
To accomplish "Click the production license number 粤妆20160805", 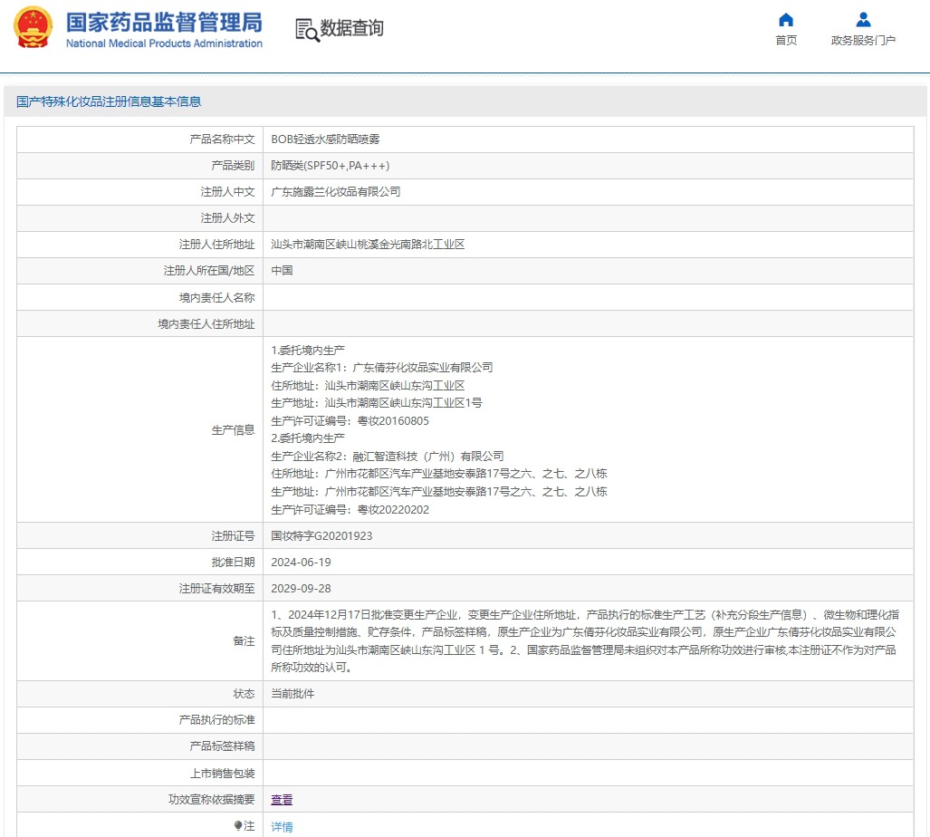I will 394,421.
